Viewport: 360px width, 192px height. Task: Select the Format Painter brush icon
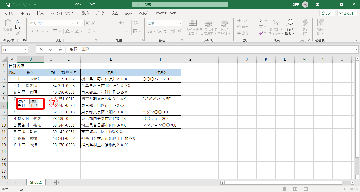pyautogui.click(x=17, y=33)
